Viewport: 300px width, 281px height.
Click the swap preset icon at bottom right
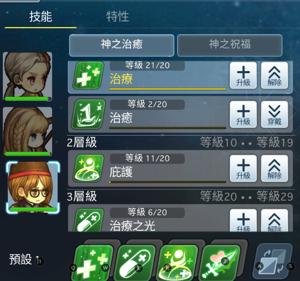coord(273,261)
